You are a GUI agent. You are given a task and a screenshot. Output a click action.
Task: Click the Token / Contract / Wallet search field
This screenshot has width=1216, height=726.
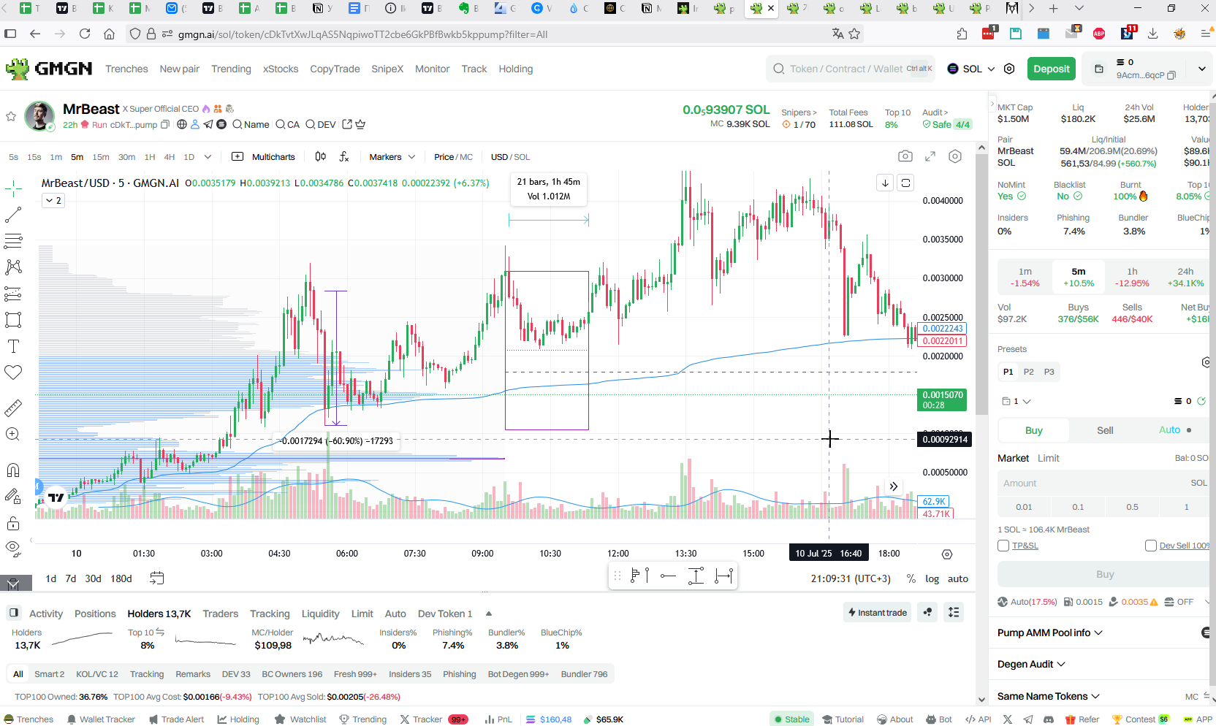[x=851, y=69]
